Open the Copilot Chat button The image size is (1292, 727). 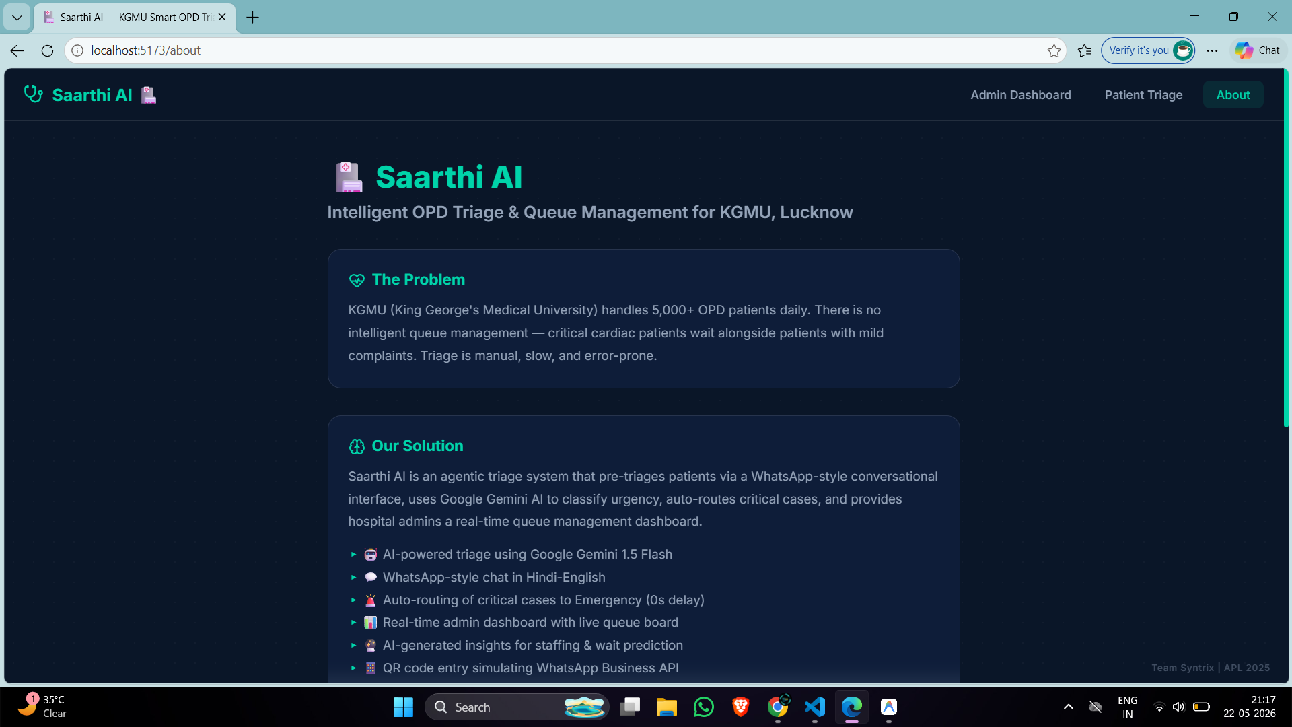click(1258, 50)
